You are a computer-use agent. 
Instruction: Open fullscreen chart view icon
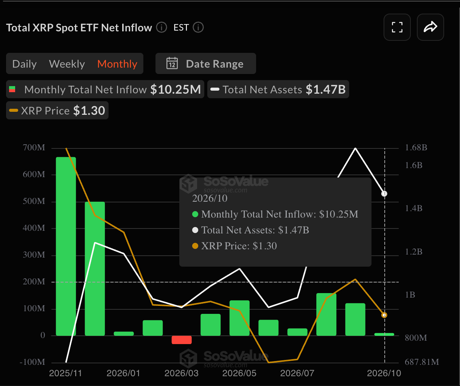(x=397, y=27)
